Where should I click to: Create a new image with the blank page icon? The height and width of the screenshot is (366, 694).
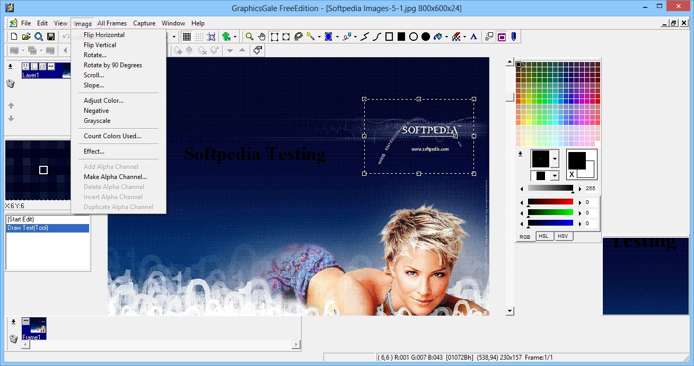14,37
